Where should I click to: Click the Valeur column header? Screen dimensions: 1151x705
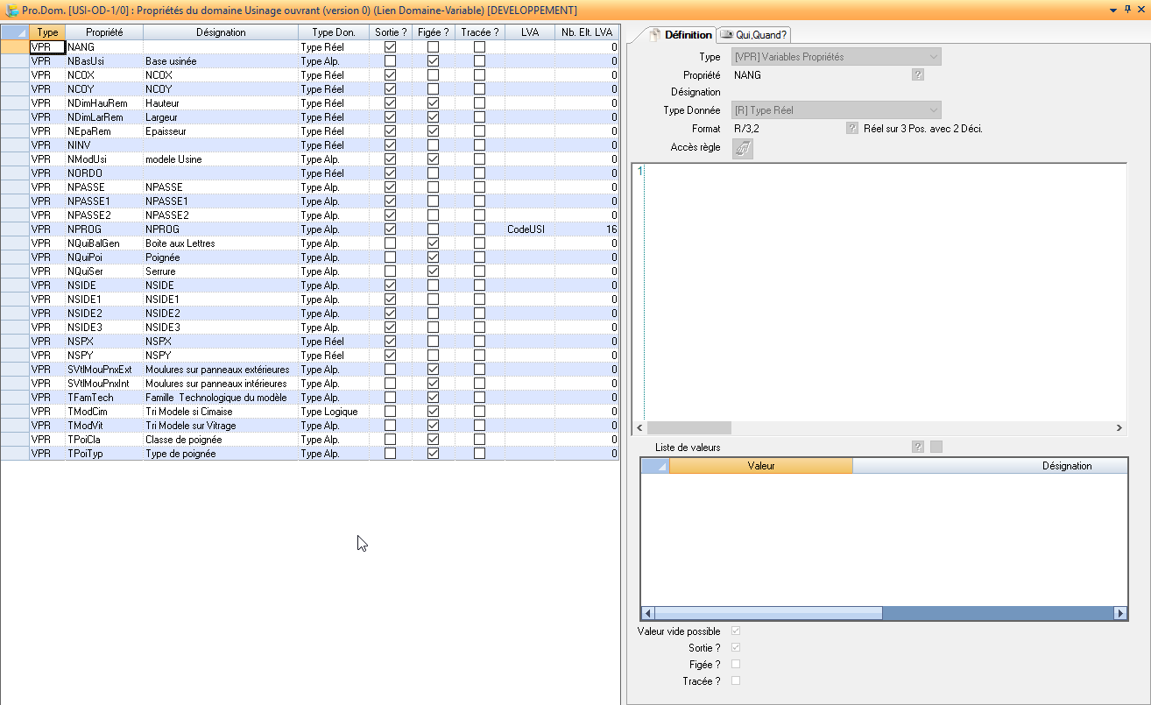coord(760,466)
